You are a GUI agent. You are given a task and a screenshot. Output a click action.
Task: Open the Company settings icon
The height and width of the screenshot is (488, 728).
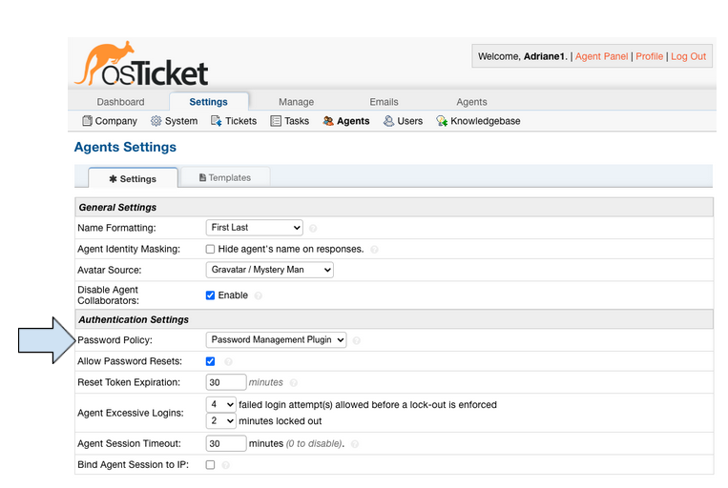pyautogui.click(x=88, y=121)
